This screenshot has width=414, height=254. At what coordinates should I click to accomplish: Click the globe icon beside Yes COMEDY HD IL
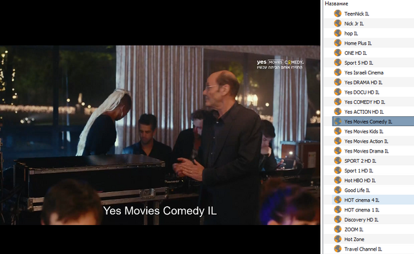click(x=338, y=101)
